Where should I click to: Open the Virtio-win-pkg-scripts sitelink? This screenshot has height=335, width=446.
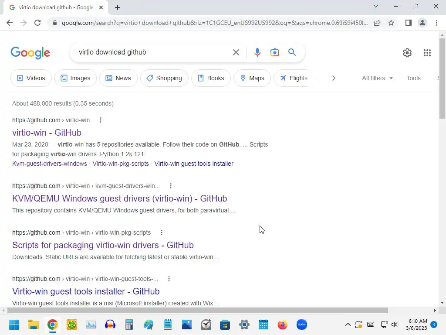pos(121,164)
